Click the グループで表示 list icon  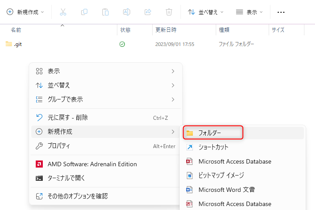tap(39, 99)
